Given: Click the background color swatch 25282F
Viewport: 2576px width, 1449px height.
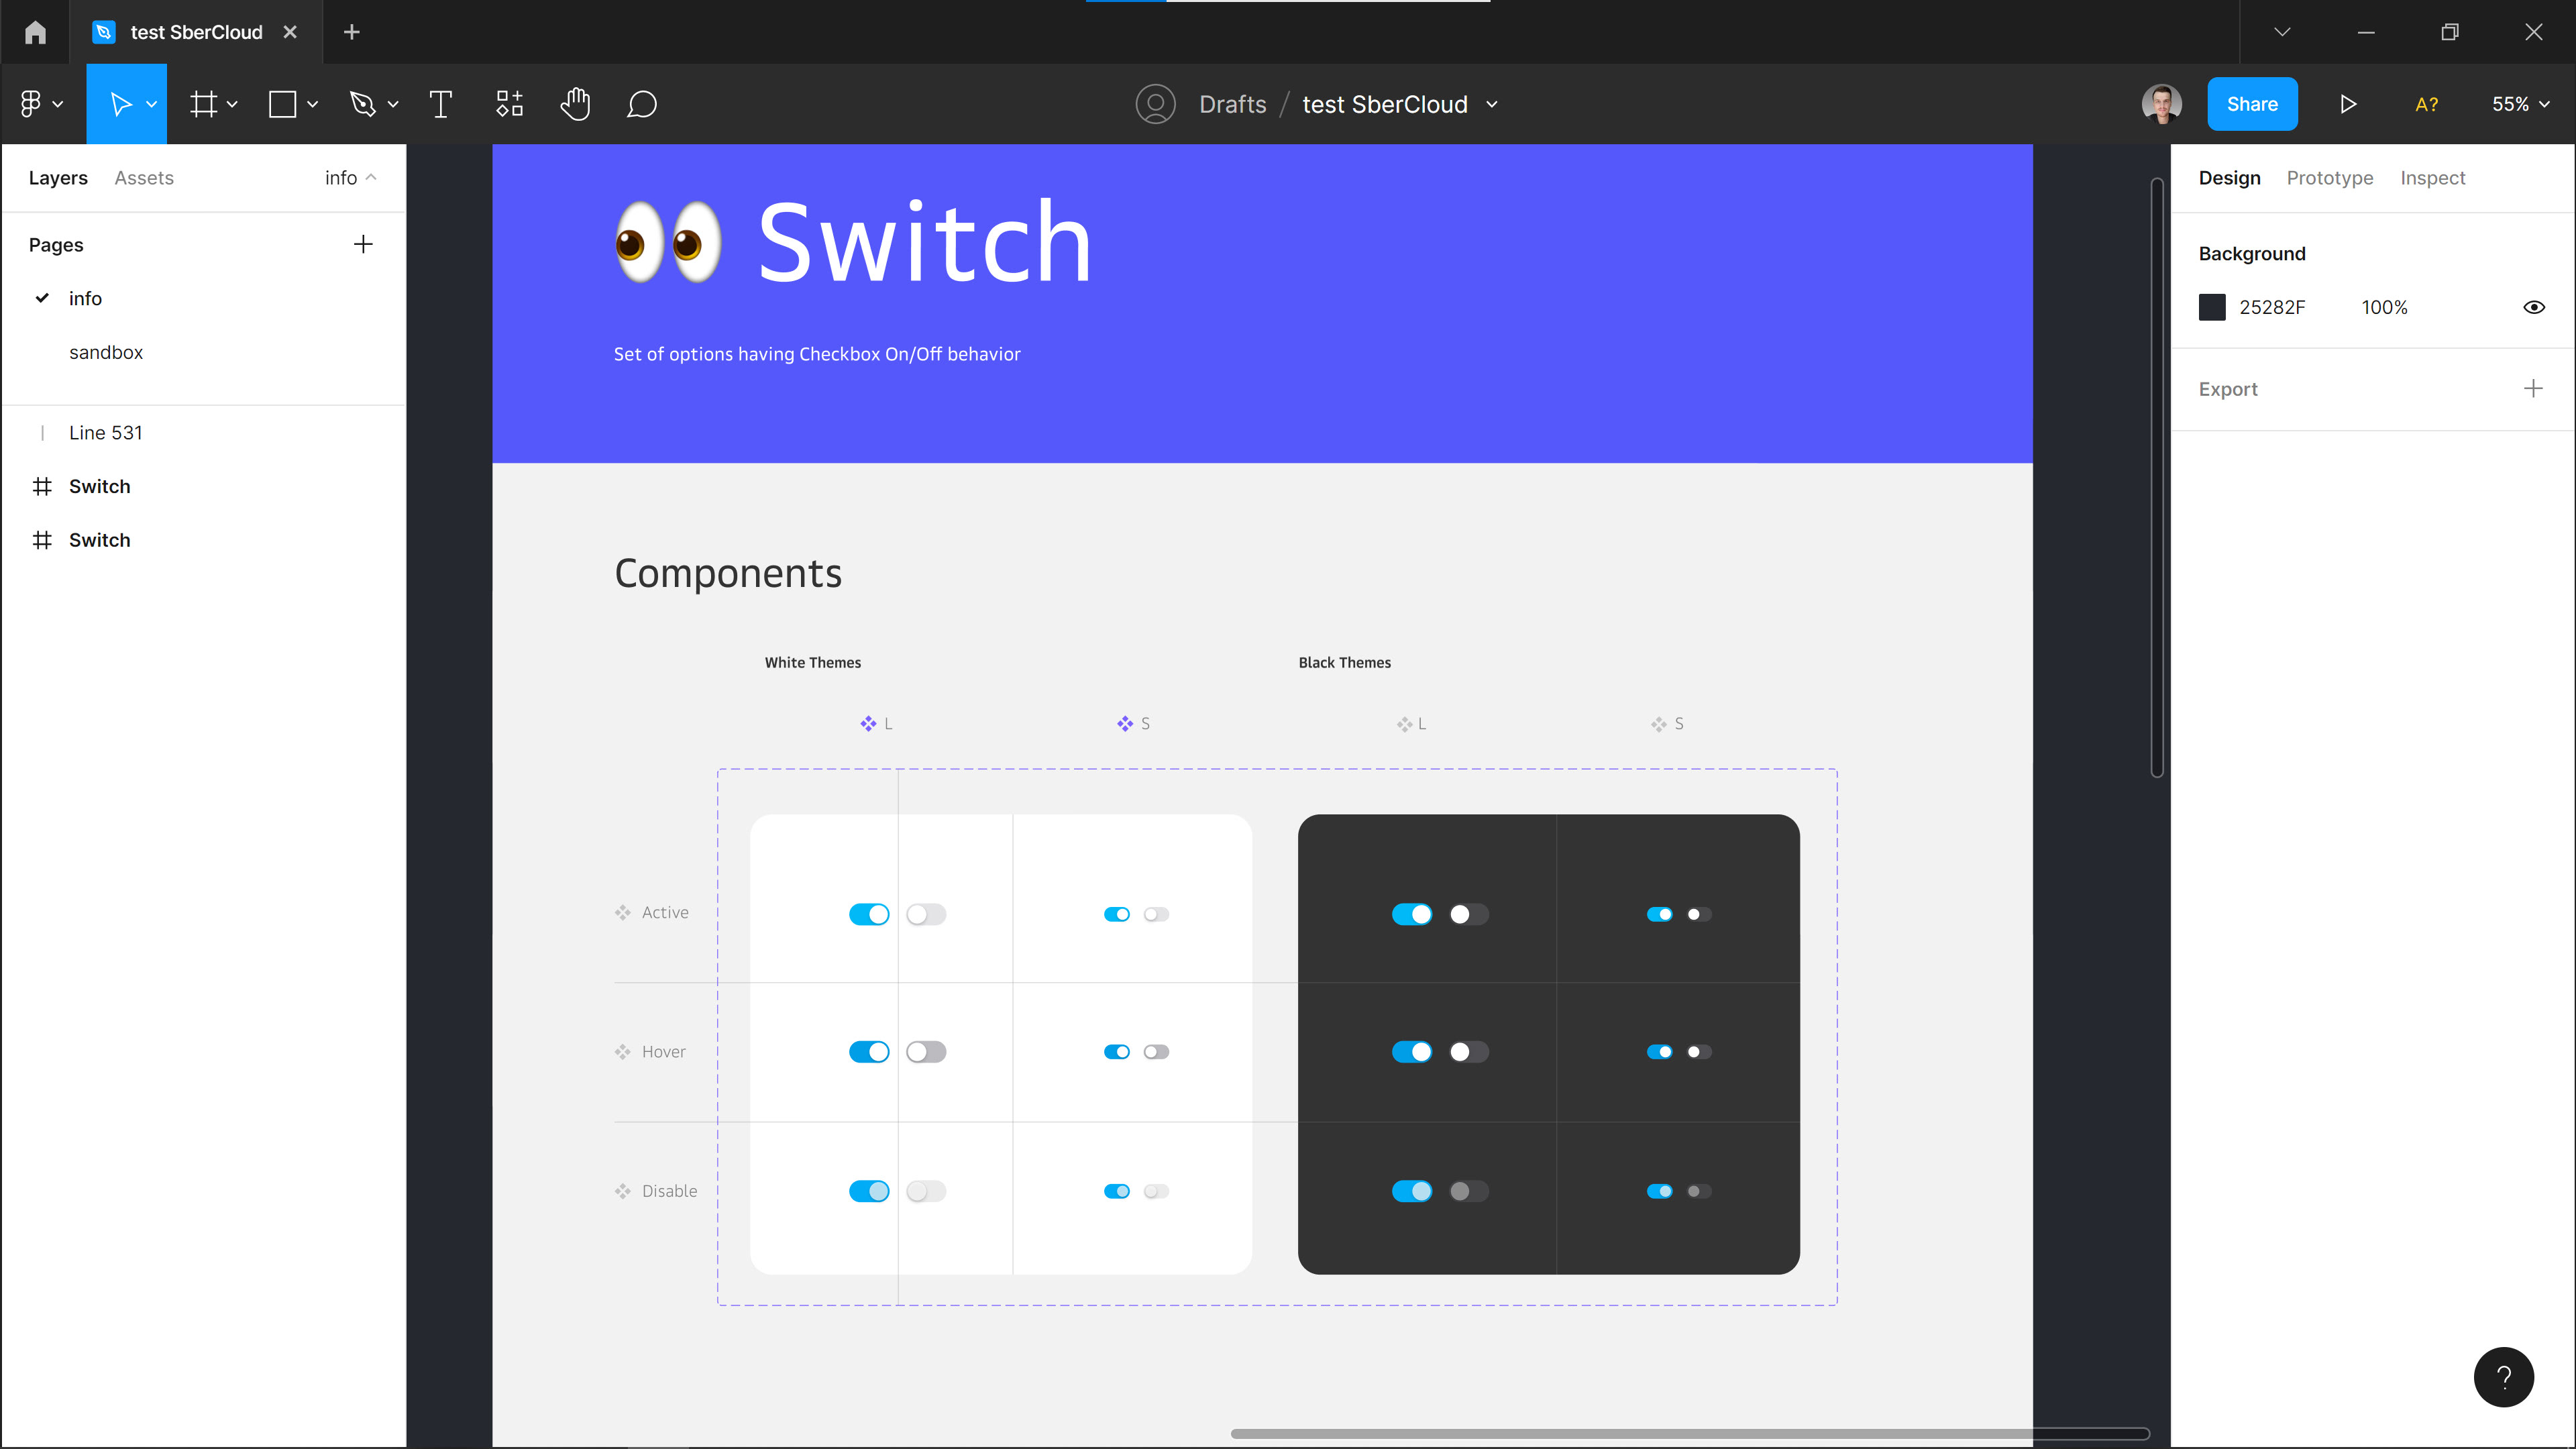Looking at the screenshot, I should [x=2211, y=307].
